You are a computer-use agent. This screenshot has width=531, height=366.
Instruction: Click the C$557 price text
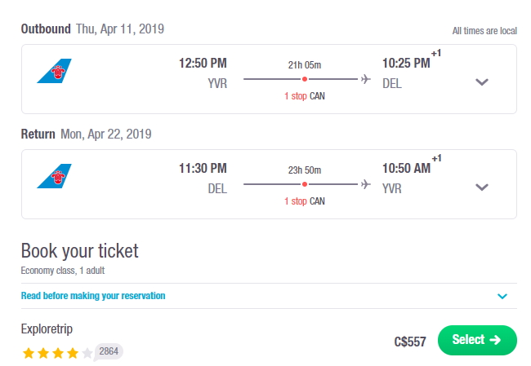tap(410, 342)
